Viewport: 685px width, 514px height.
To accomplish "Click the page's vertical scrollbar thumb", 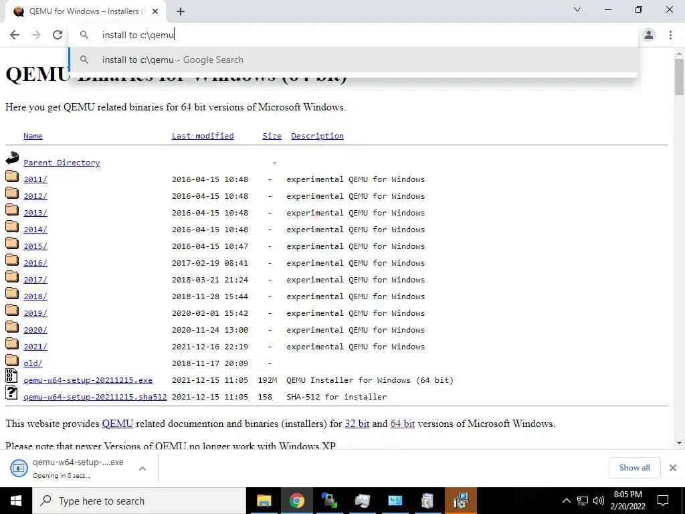I will (679, 77).
